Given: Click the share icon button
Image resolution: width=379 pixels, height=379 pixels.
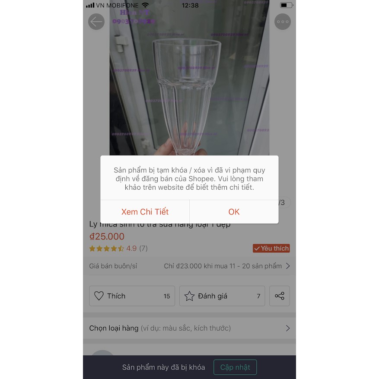Looking at the screenshot, I should point(280,296).
